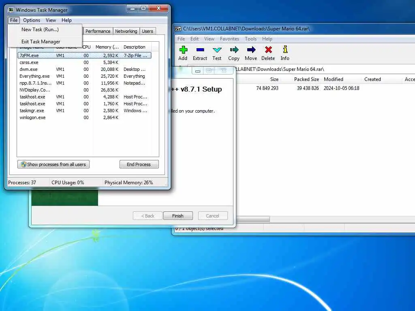Click Cancel in Notepad++ Setup

[x=212, y=216]
